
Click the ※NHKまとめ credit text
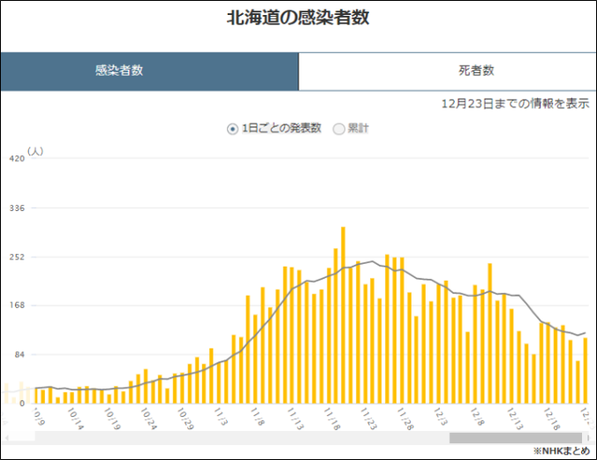pos(561,451)
